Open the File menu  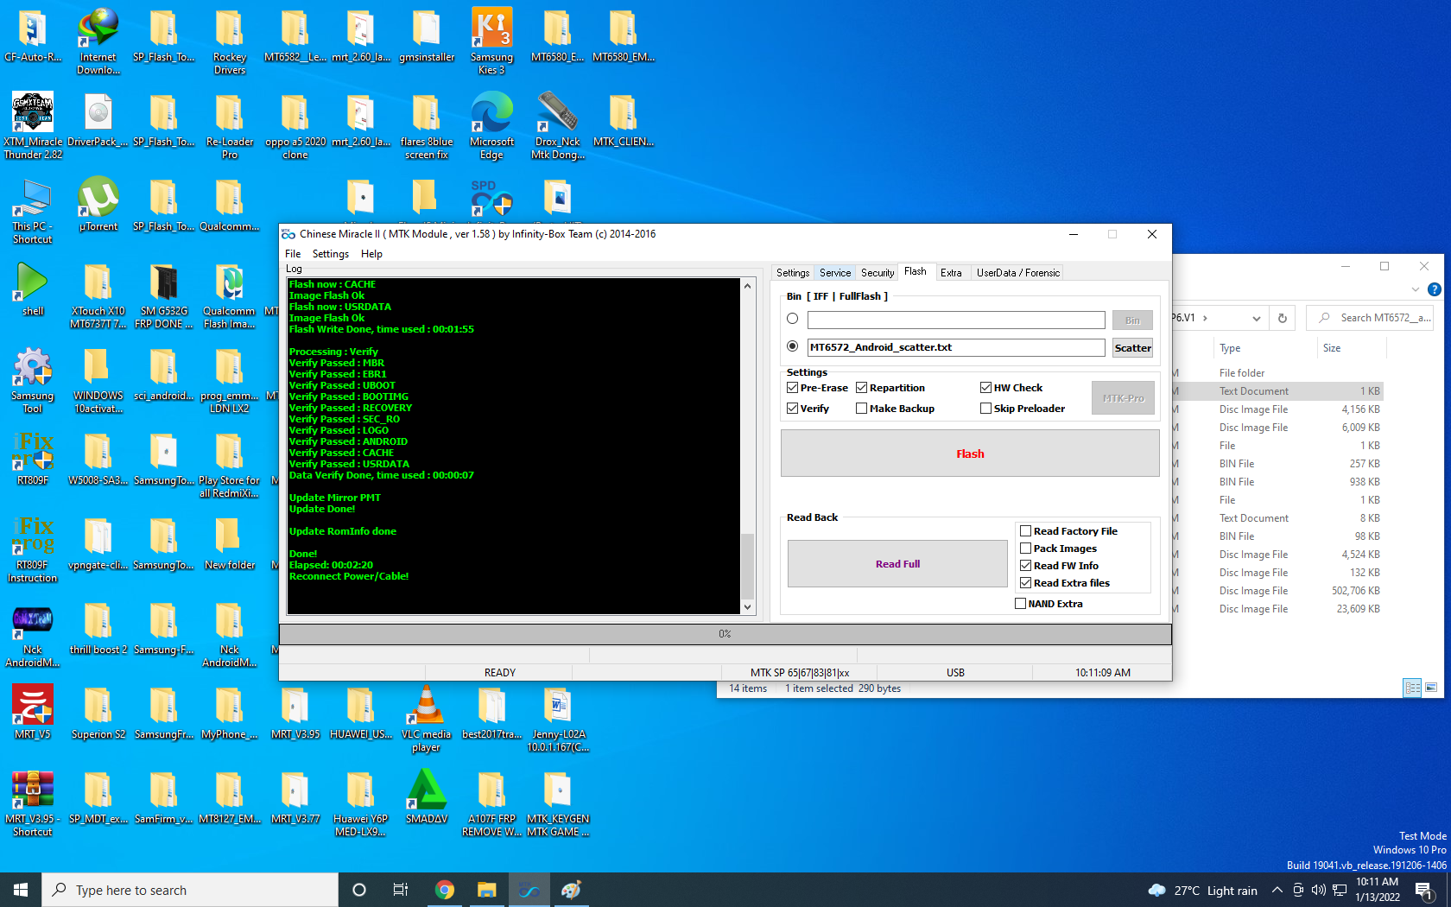click(293, 254)
